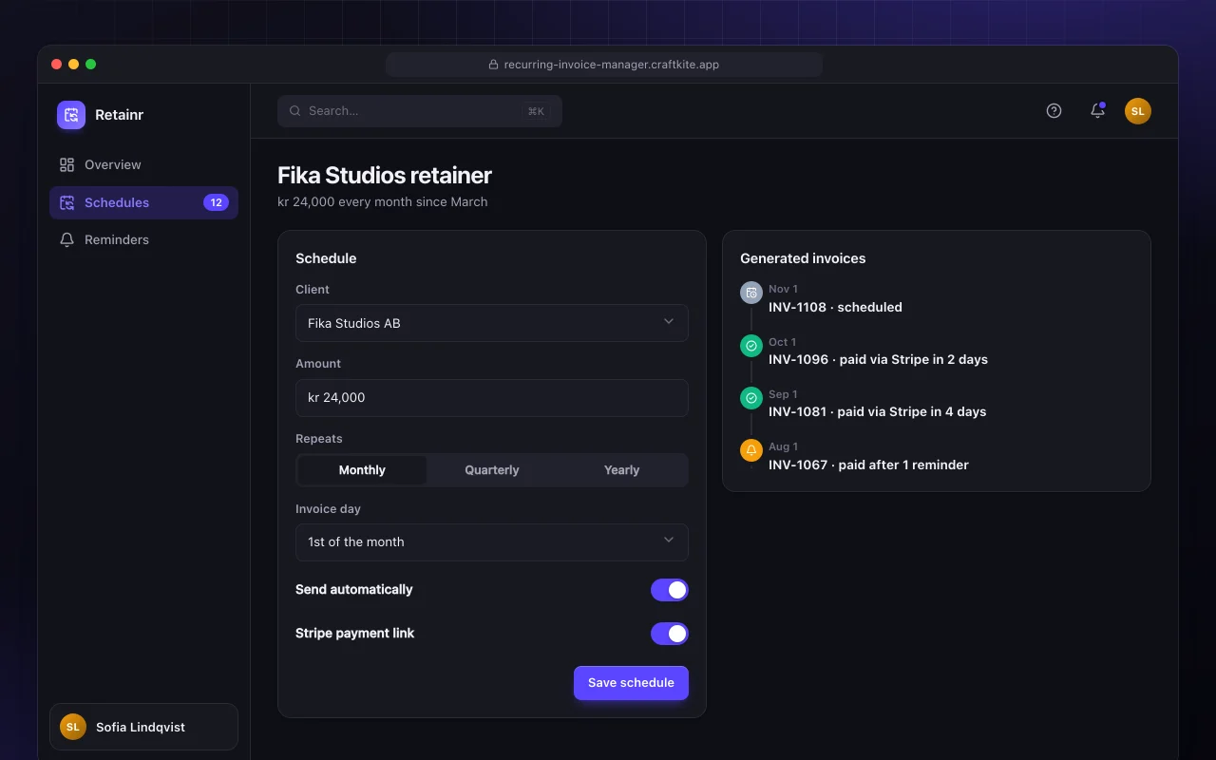Screen dimensions: 1216x760
Task: Click the SL avatar in top bar
Action: pyautogui.click(x=1138, y=111)
